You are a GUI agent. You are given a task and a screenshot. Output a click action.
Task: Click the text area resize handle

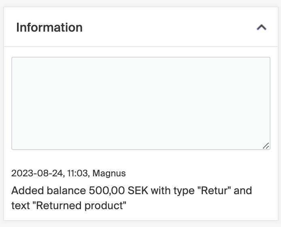[x=266, y=146]
